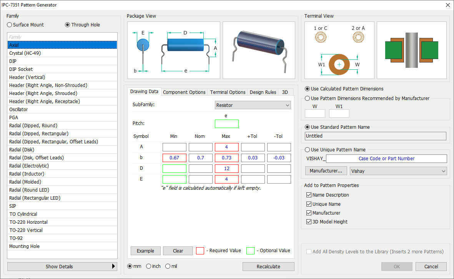The width and height of the screenshot is (454, 279).
Task: Click the D Max value field
Action: click(x=227, y=169)
